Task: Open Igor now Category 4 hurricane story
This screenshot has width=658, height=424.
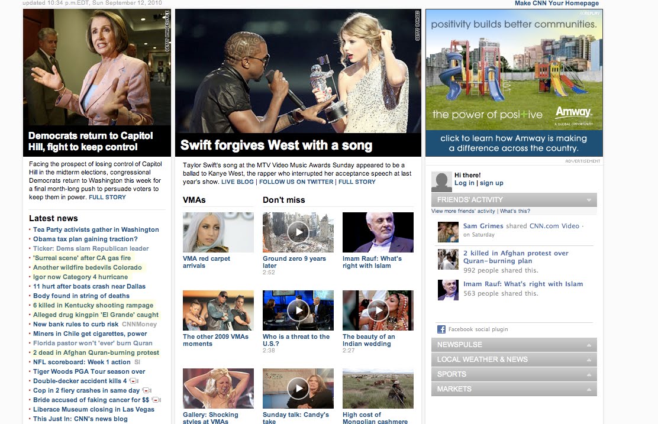Action: [x=80, y=277]
